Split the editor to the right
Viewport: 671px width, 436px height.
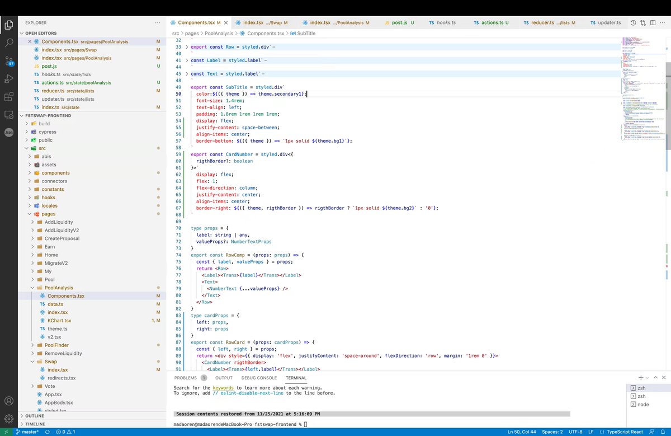click(x=653, y=23)
